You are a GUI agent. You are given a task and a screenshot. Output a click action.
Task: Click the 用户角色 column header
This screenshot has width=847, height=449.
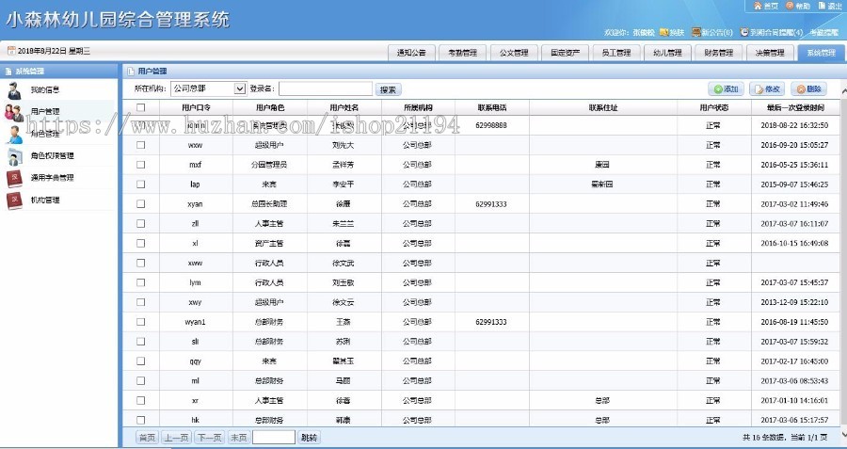[270, 107]
